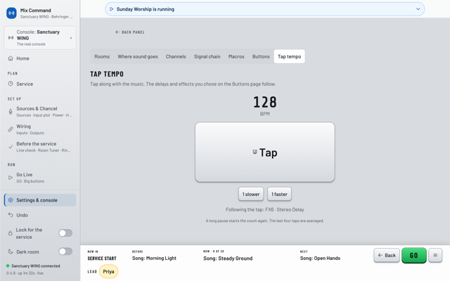Select the Tap tempo tab
The height and width of the screenshot is (281, 450).
click(289, 56)
